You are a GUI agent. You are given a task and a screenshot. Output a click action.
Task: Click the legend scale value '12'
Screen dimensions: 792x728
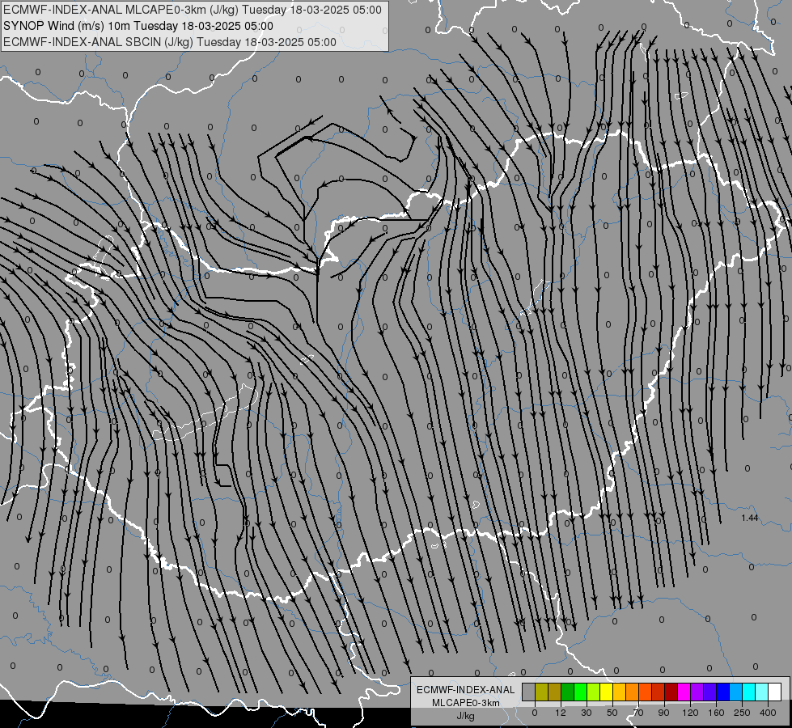561,713
